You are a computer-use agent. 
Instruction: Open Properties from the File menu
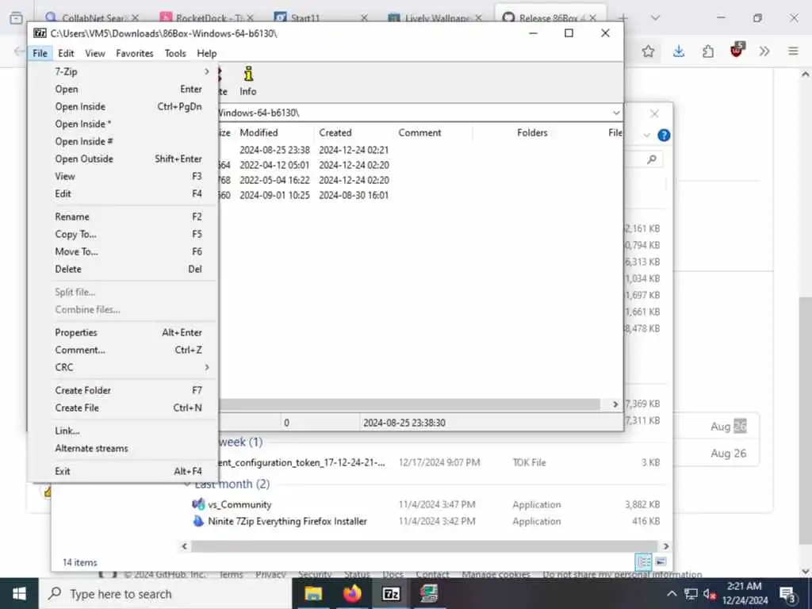pyautogui.click(x=124, y=332)
